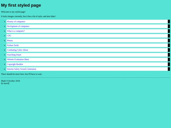
Task: Click There should be more here text
Action: coord(22,74)
